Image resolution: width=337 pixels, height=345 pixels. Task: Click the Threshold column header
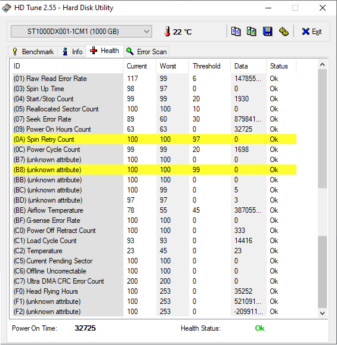[210, 66]
